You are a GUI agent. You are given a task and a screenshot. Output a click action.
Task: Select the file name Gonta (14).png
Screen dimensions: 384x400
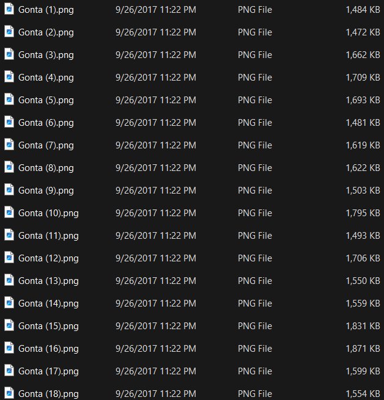[48, 304]
